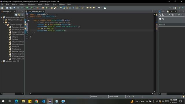The height and width of the screenshot is (104, 185).
Task: Click the Open Type folder icon
Action: [52, 8]
